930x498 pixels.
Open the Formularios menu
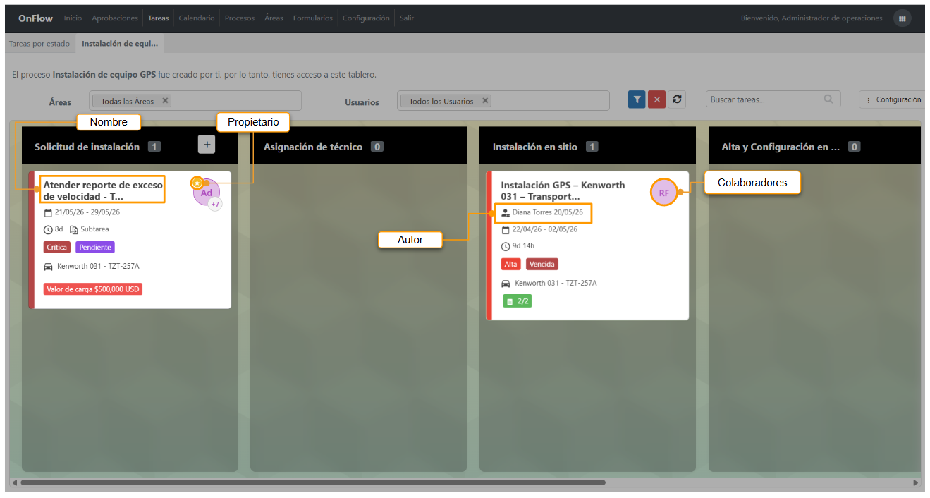click(313, 18)
